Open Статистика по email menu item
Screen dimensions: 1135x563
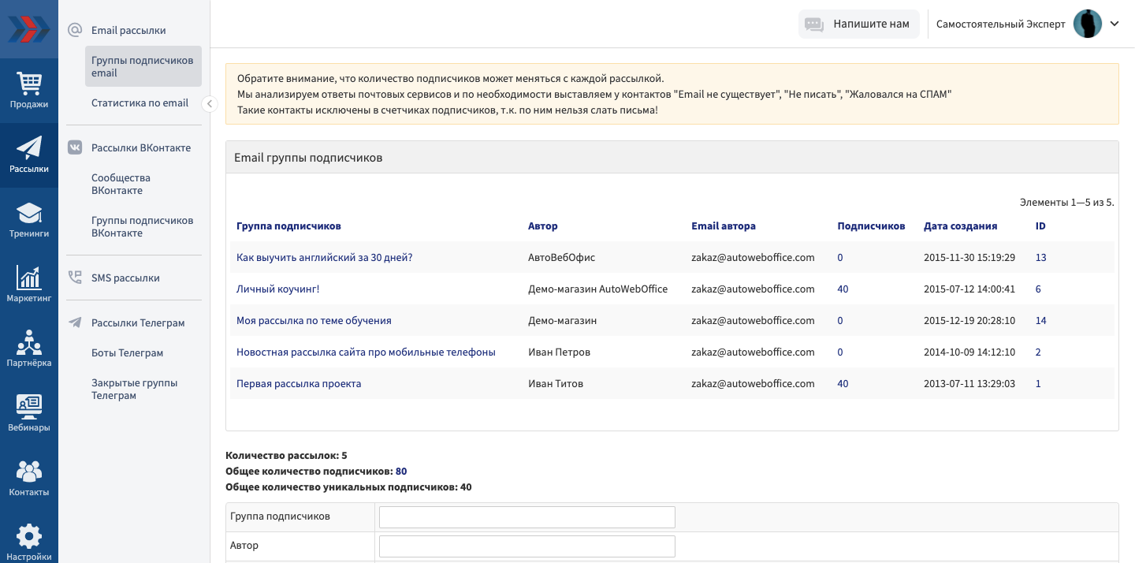[140, 103]
